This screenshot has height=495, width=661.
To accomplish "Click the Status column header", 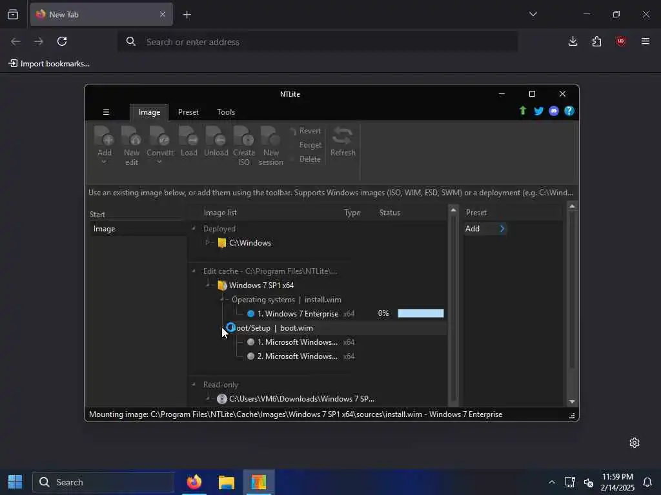I will tap(389, 213).
